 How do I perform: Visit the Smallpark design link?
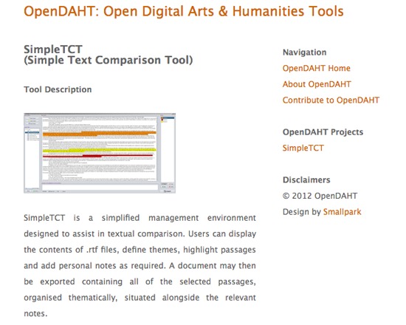(342, 212)
